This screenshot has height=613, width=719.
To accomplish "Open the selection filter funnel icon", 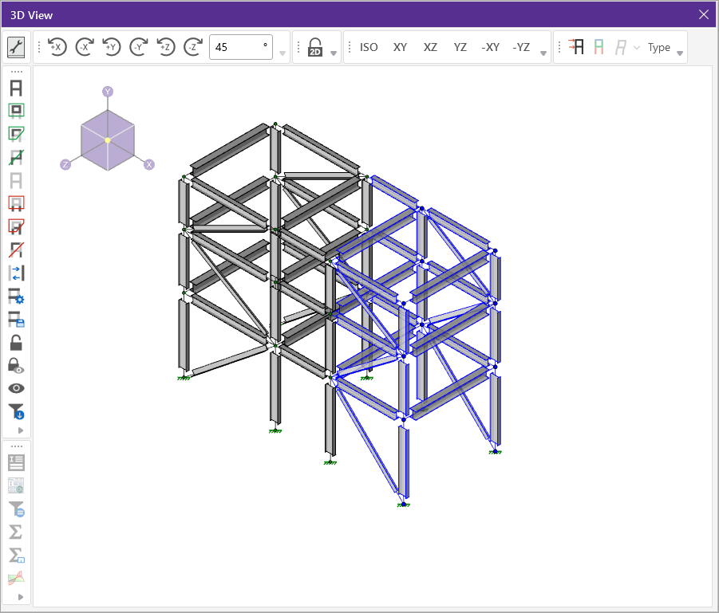I will coord(16,411).
